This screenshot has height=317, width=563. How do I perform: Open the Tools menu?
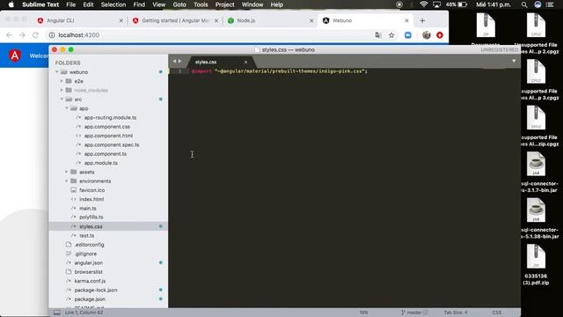(201, 4)
